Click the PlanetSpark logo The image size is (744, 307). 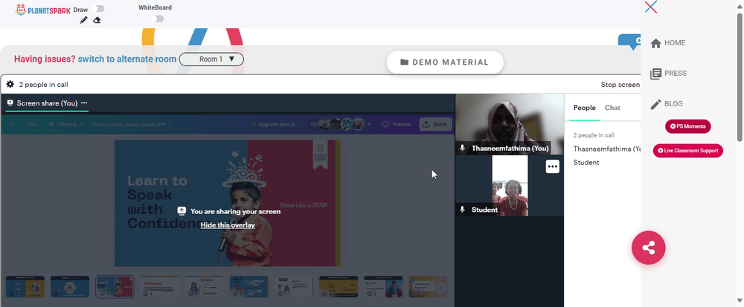click(x=42, y=10)
